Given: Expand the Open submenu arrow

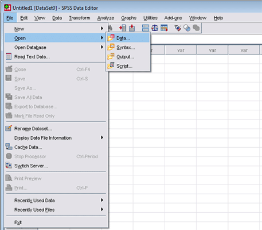Looking at the screenshot, I should tap(102, 38).
